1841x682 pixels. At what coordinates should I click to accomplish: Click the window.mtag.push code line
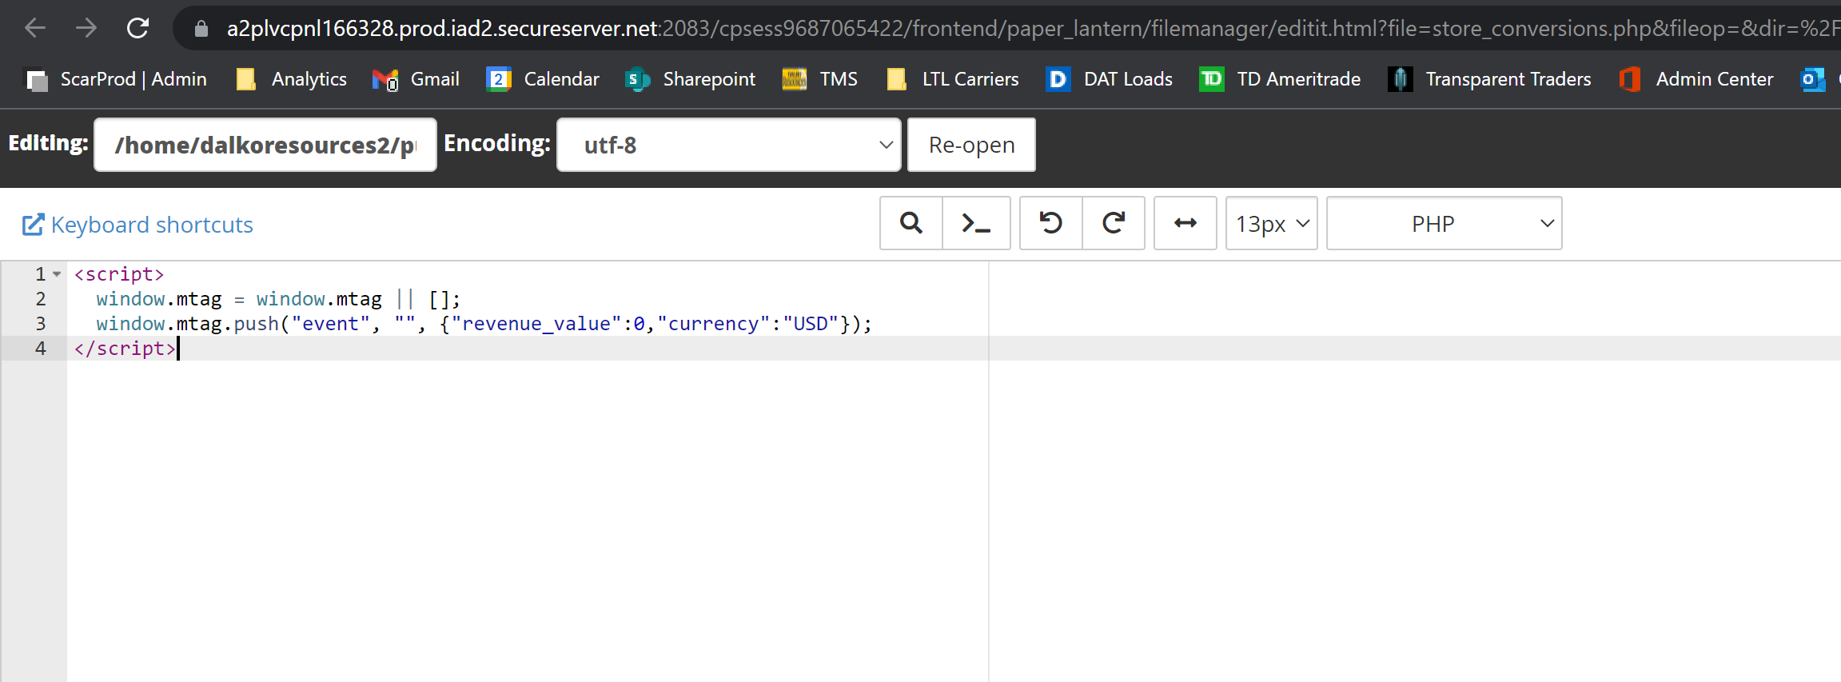(484, 324)
